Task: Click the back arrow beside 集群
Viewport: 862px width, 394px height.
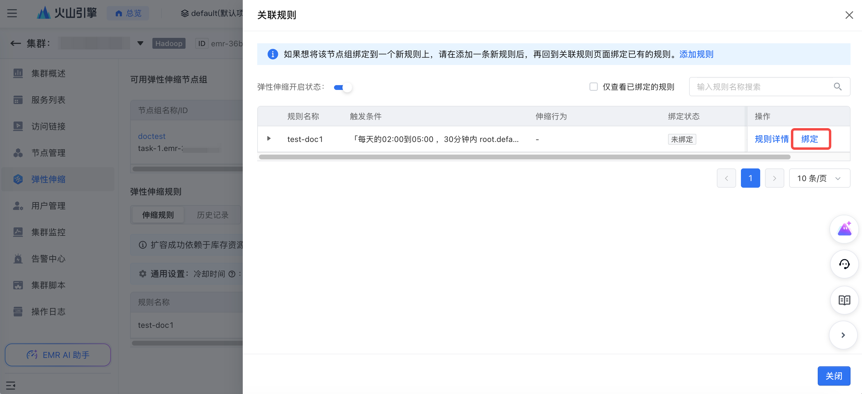Action: [15, 43]
